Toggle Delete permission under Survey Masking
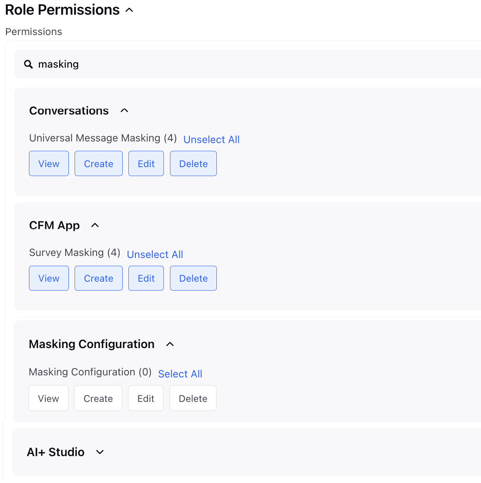The width and height of the screenshot is (481, 483). coord(194,278)
